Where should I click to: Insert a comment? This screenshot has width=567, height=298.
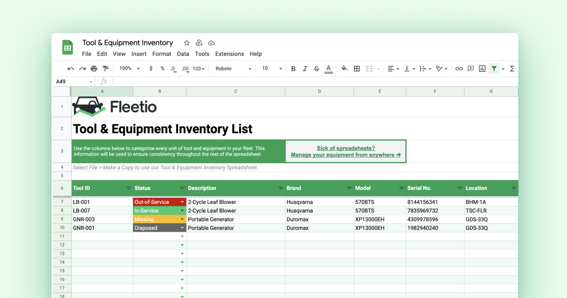471,69
